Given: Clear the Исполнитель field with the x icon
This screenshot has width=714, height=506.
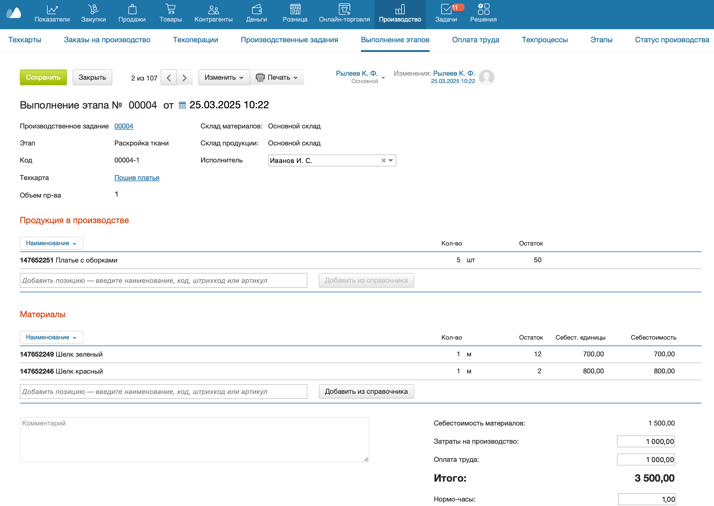Looking at the screenshot, I should (x=383, y=160).
